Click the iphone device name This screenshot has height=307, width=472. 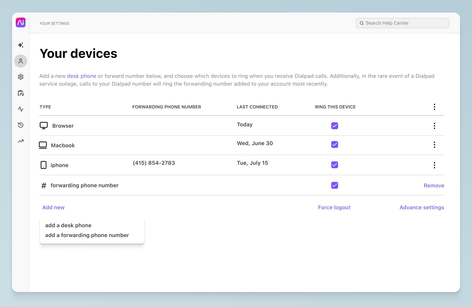tap(60, 165)
